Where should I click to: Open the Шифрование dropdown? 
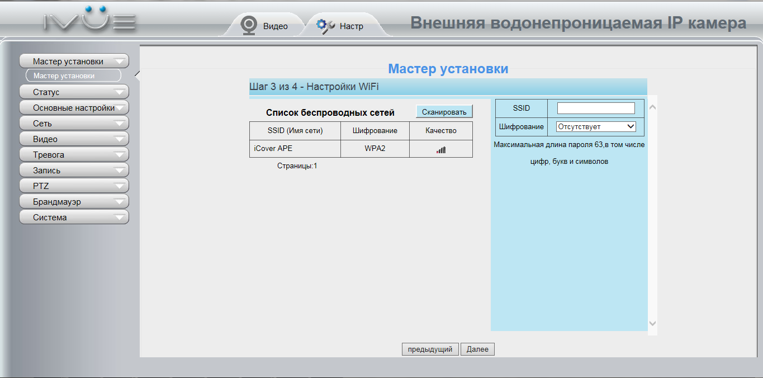tap(596, 127)
